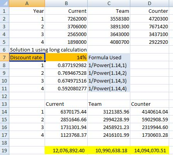Click the 'Formula Used' cell
The width and height of the screenshot is (173, 155).
coord(109,57)
